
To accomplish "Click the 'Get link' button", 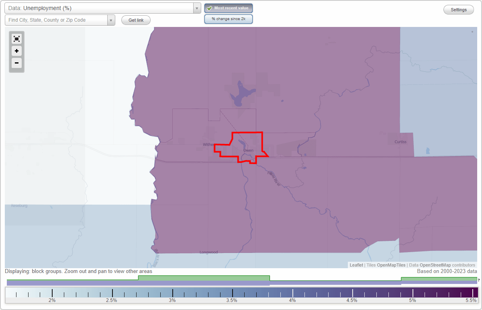I will pos(136,20).
